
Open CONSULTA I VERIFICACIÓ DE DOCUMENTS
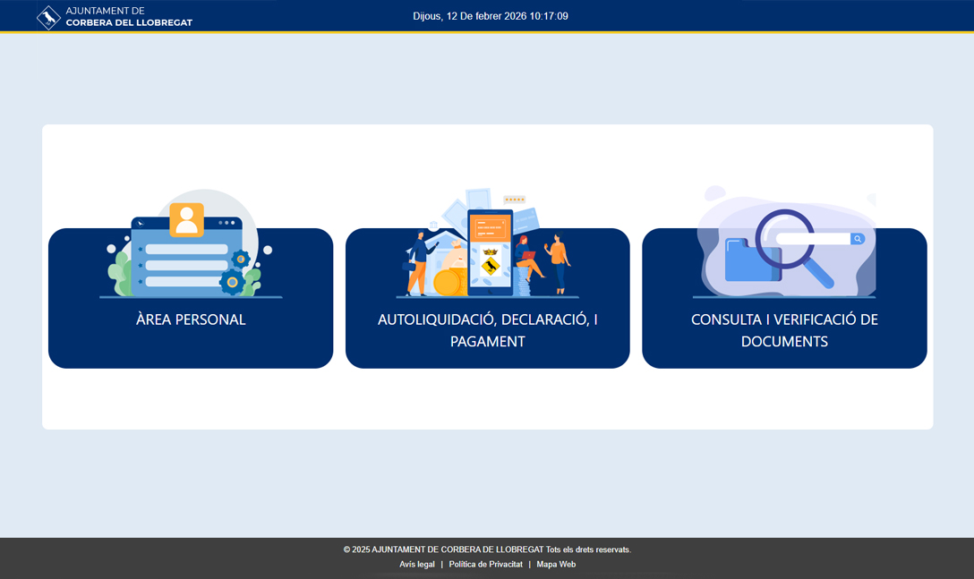(784, 330)
